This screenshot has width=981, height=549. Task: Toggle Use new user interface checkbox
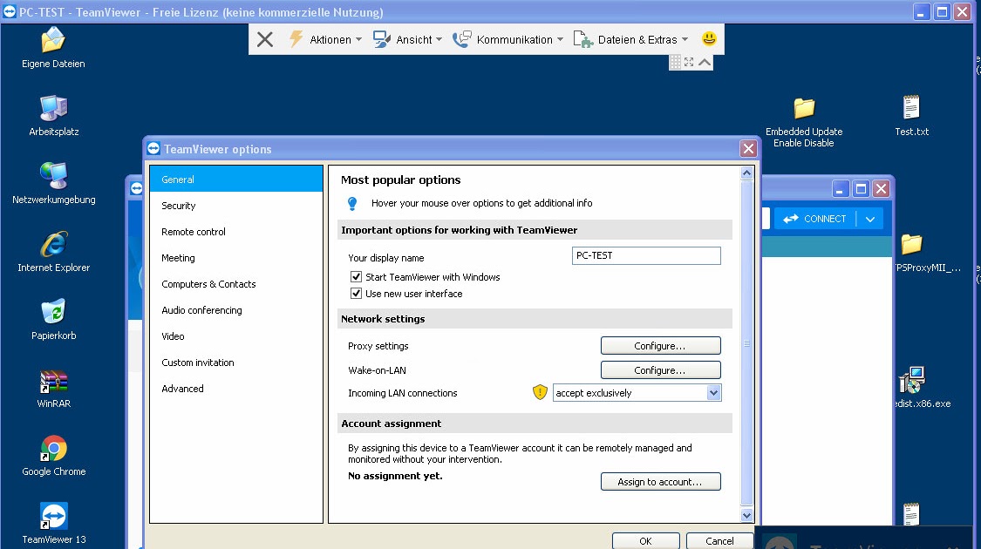(356, 294)
